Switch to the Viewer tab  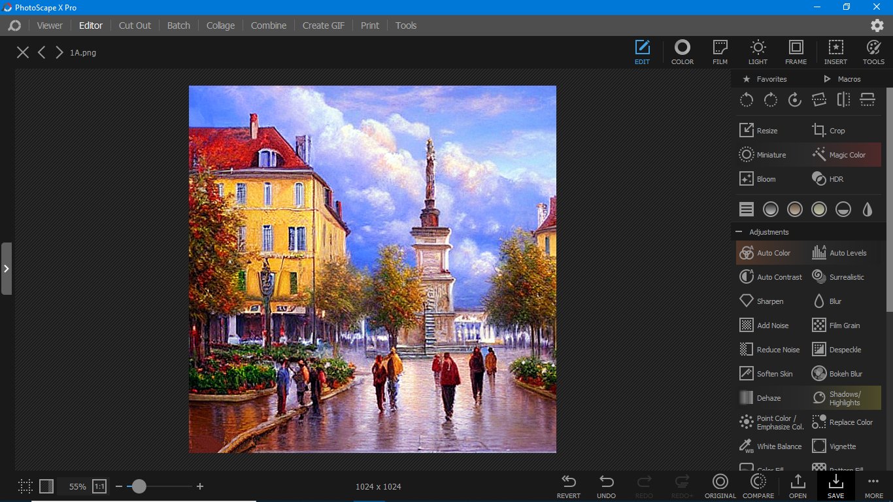tap(50, 25)
